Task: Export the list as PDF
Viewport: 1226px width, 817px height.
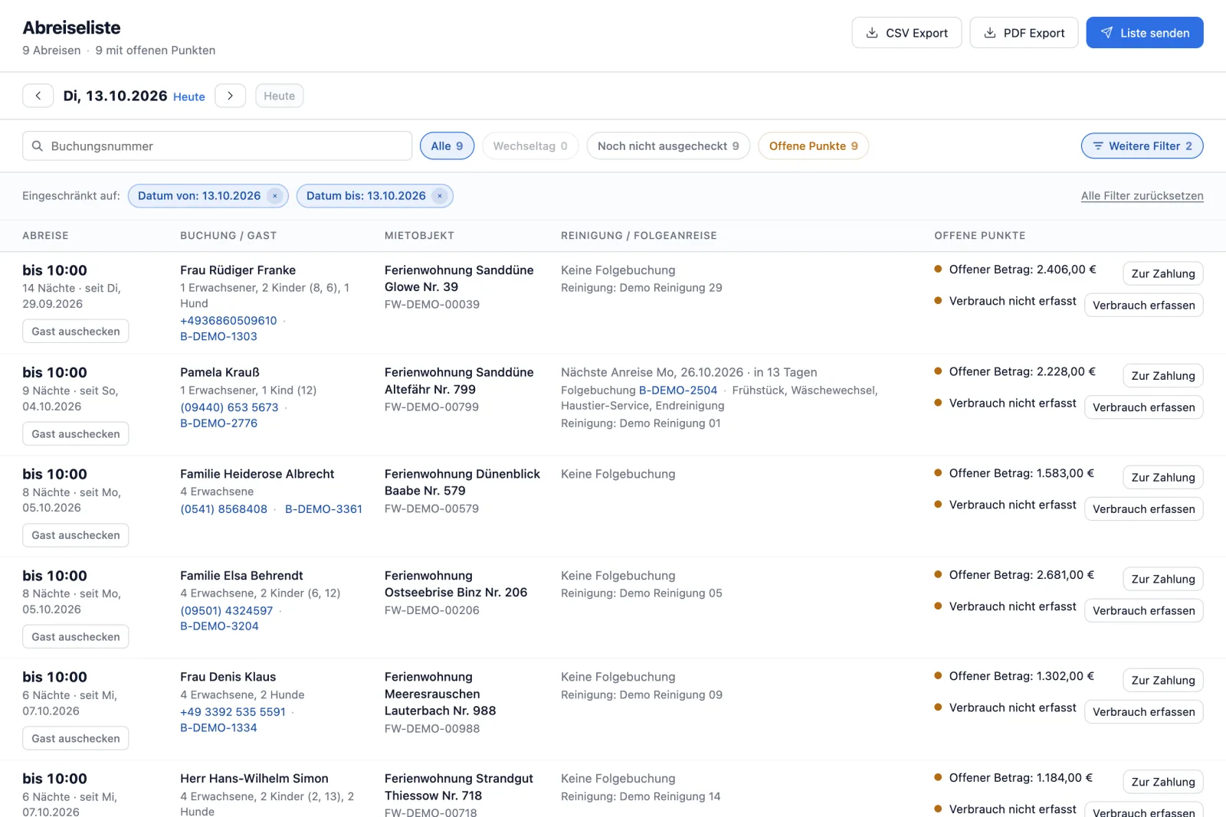Action: (x=1024, y=33)
